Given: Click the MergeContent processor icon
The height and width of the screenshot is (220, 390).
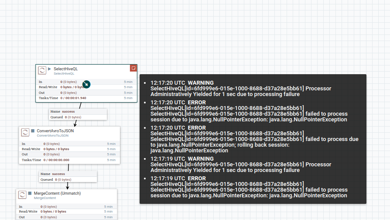Looking at the screenshot, I should tap(22, 195).
